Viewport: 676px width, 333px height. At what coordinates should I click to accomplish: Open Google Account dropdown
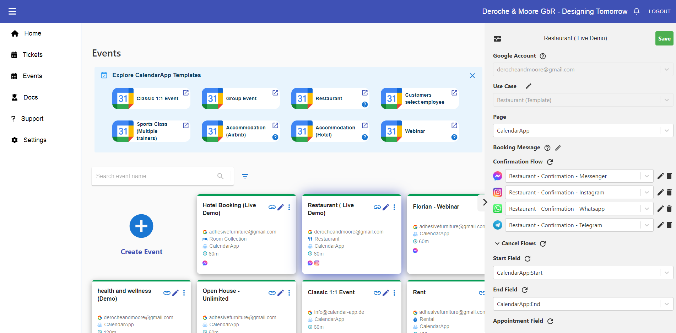[x=583, y=70]
